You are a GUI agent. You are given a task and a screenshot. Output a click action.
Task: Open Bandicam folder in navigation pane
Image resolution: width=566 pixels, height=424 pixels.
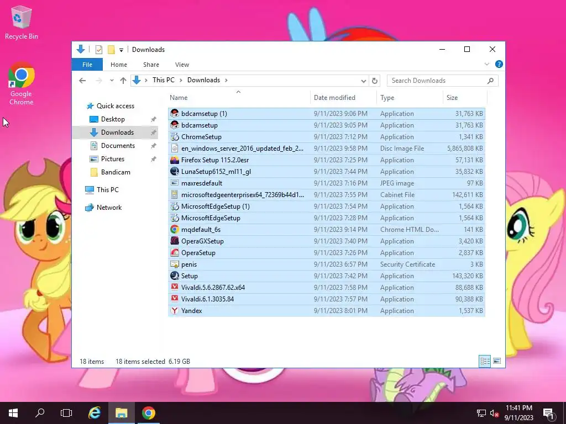coord(116,172)
